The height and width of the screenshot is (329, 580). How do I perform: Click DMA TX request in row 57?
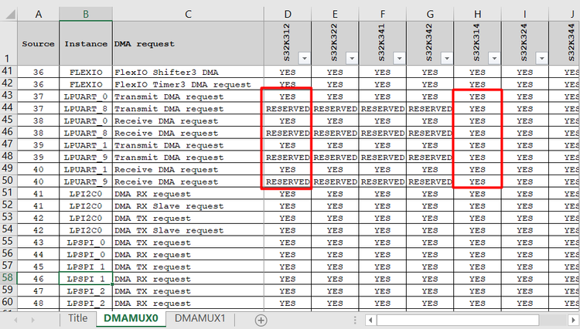pyautogui.click(x=188, y=266)
